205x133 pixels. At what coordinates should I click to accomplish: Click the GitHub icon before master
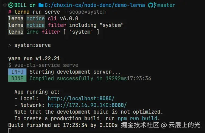coord(151,5)
